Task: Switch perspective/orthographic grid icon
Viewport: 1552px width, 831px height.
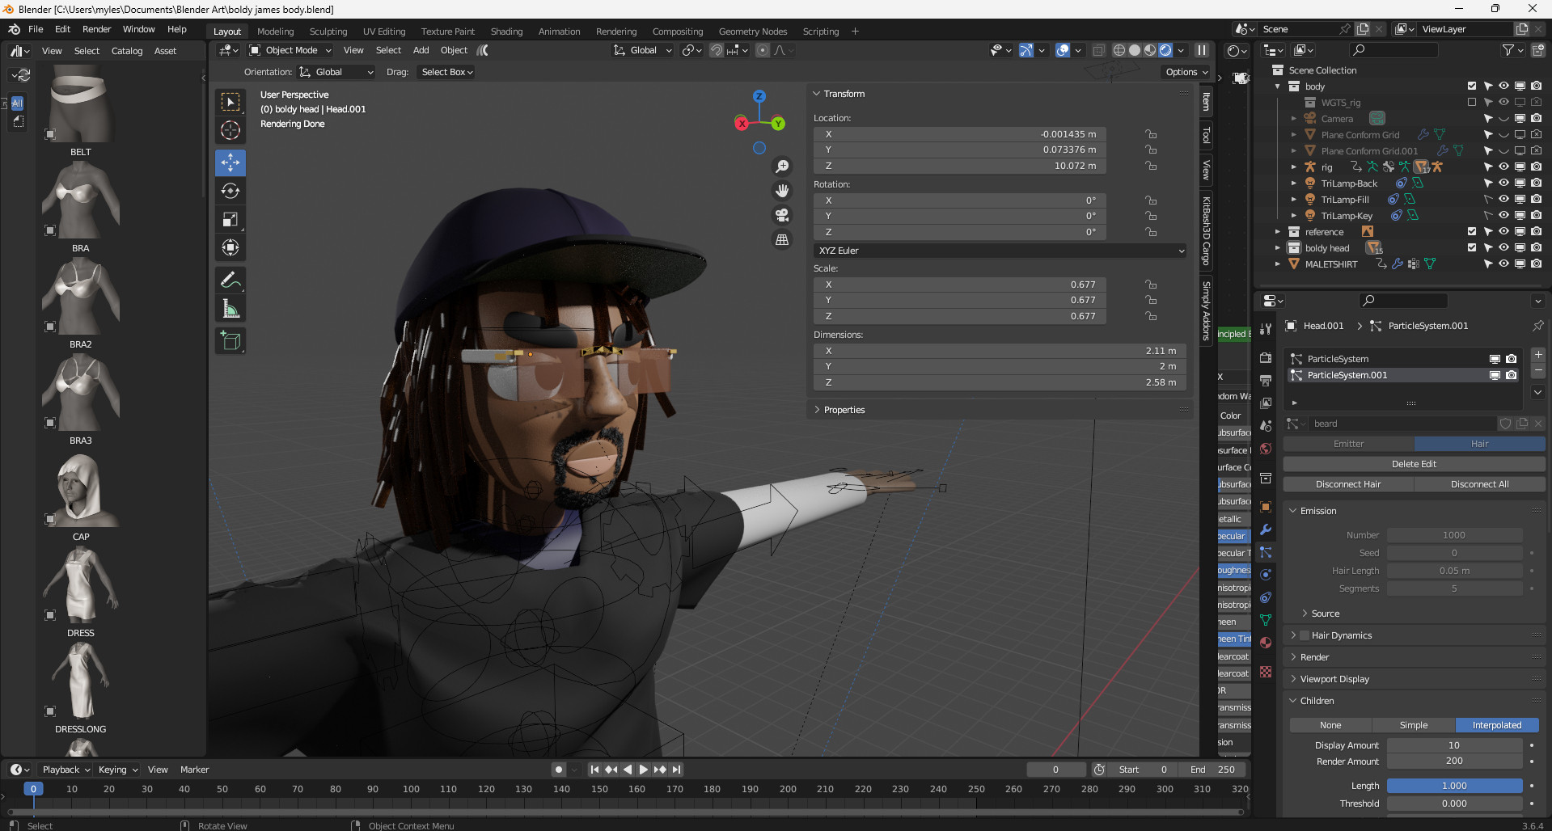Action: coord(782,239)
